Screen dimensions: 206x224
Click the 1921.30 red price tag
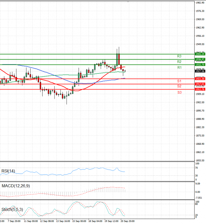point(200,79)
